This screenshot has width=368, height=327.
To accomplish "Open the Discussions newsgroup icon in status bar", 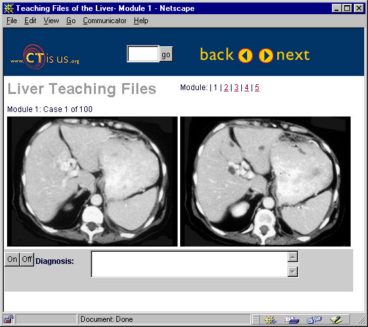I will tap(314, 319).
